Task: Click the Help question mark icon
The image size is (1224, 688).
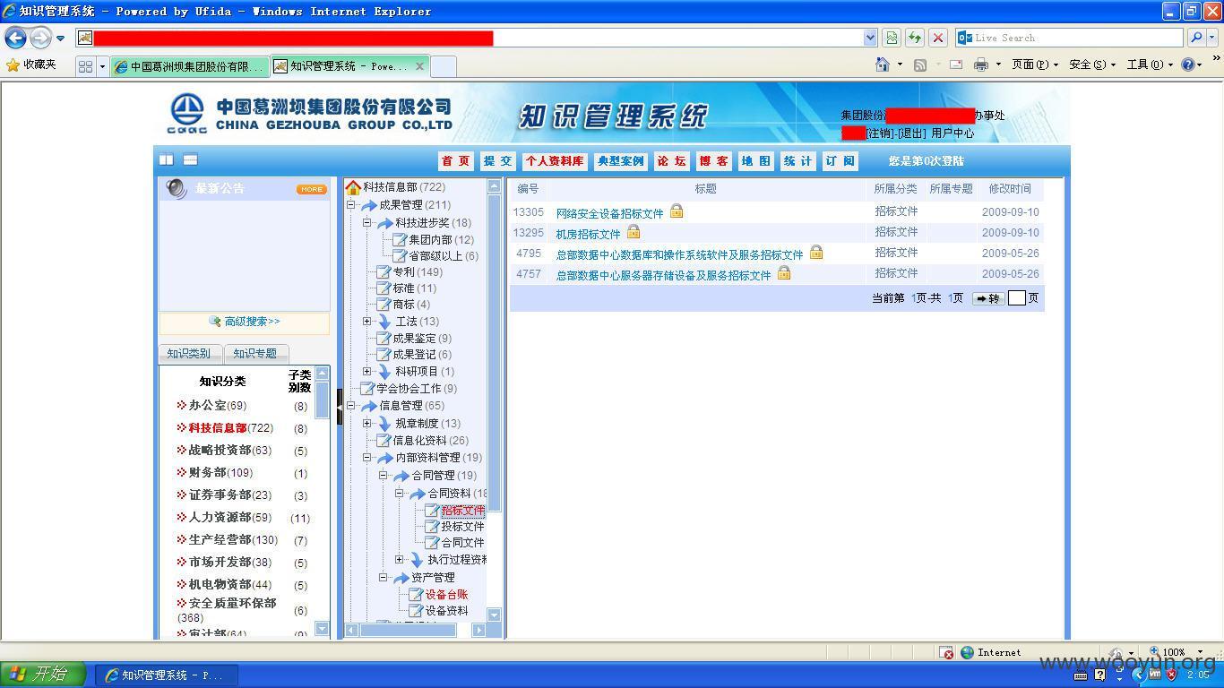Action: [1188, 64]
